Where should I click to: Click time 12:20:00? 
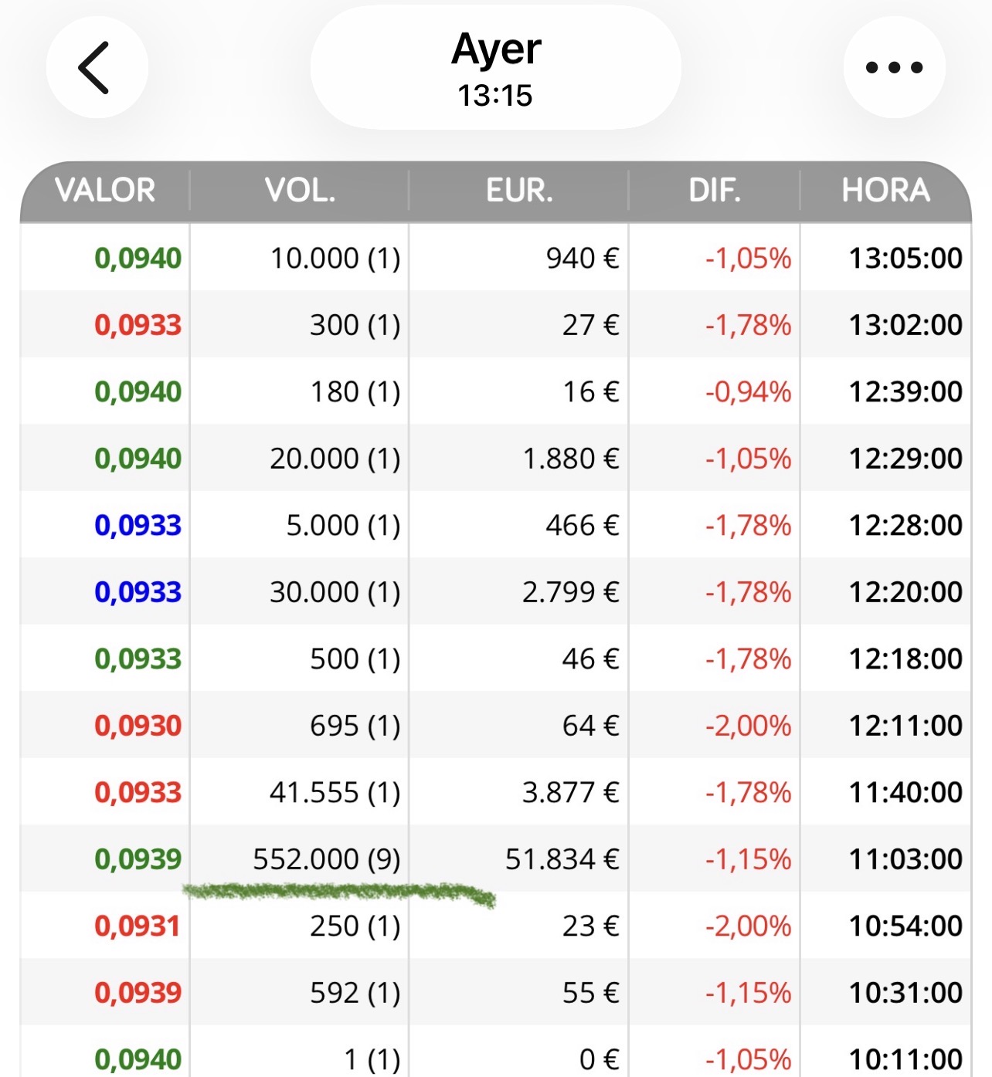pyautogui.click(x=905, y=592)
